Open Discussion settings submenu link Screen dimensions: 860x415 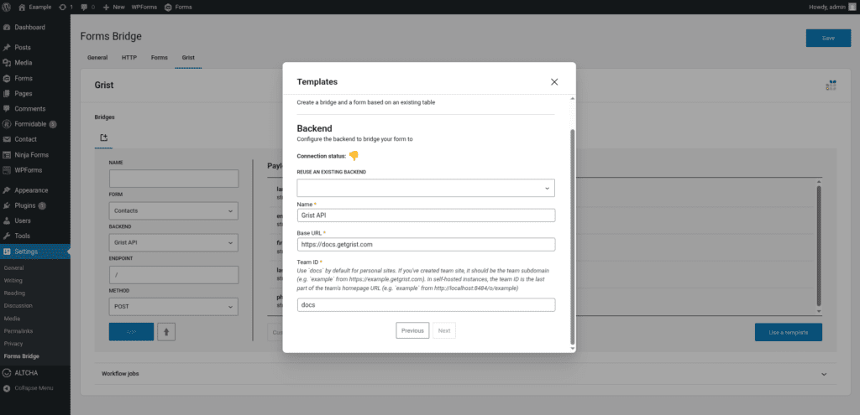18,305
